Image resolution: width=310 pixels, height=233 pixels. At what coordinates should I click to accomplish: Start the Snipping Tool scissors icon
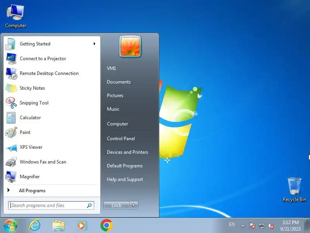tap(11, 103)
